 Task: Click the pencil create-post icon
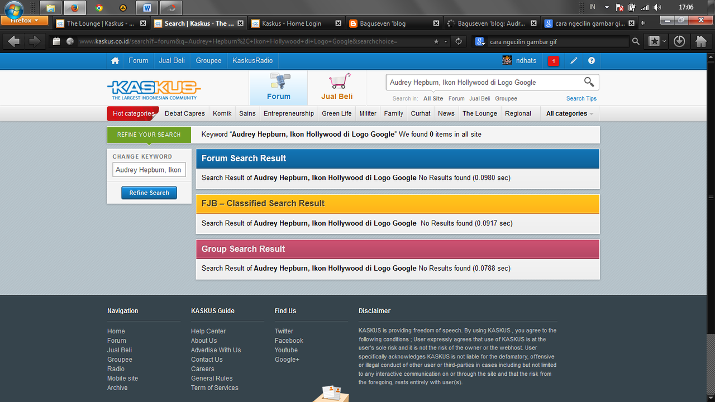tap(574, 61)
